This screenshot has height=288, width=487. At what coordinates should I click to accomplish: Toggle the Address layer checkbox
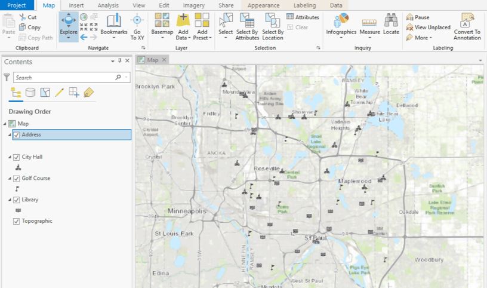[17, 134]
